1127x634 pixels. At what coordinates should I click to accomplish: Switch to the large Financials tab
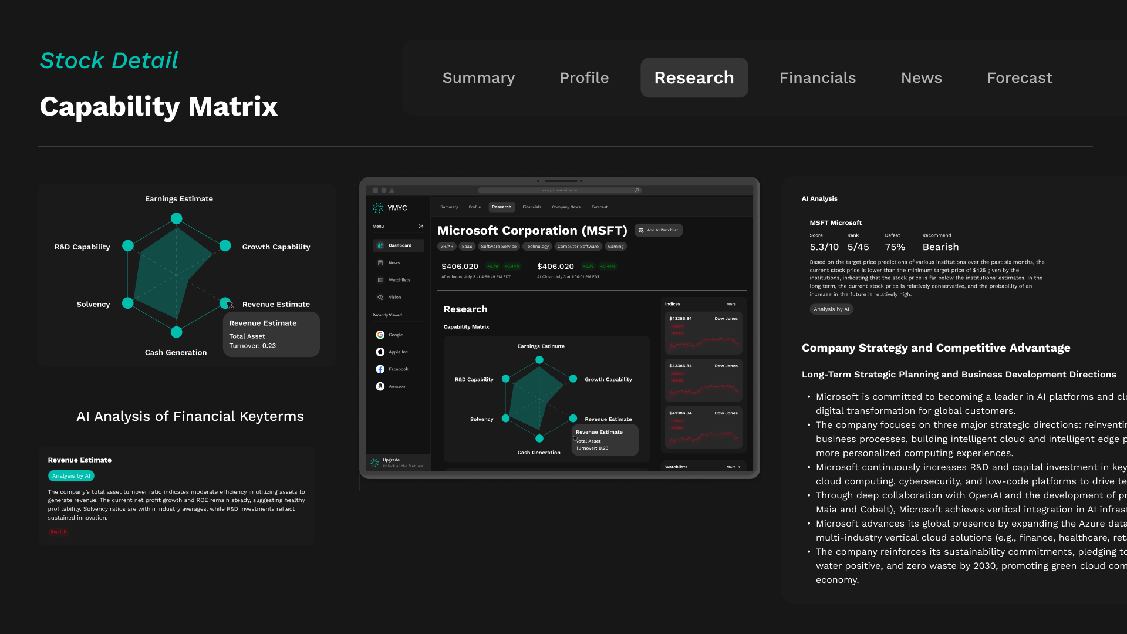coord(817,77)
